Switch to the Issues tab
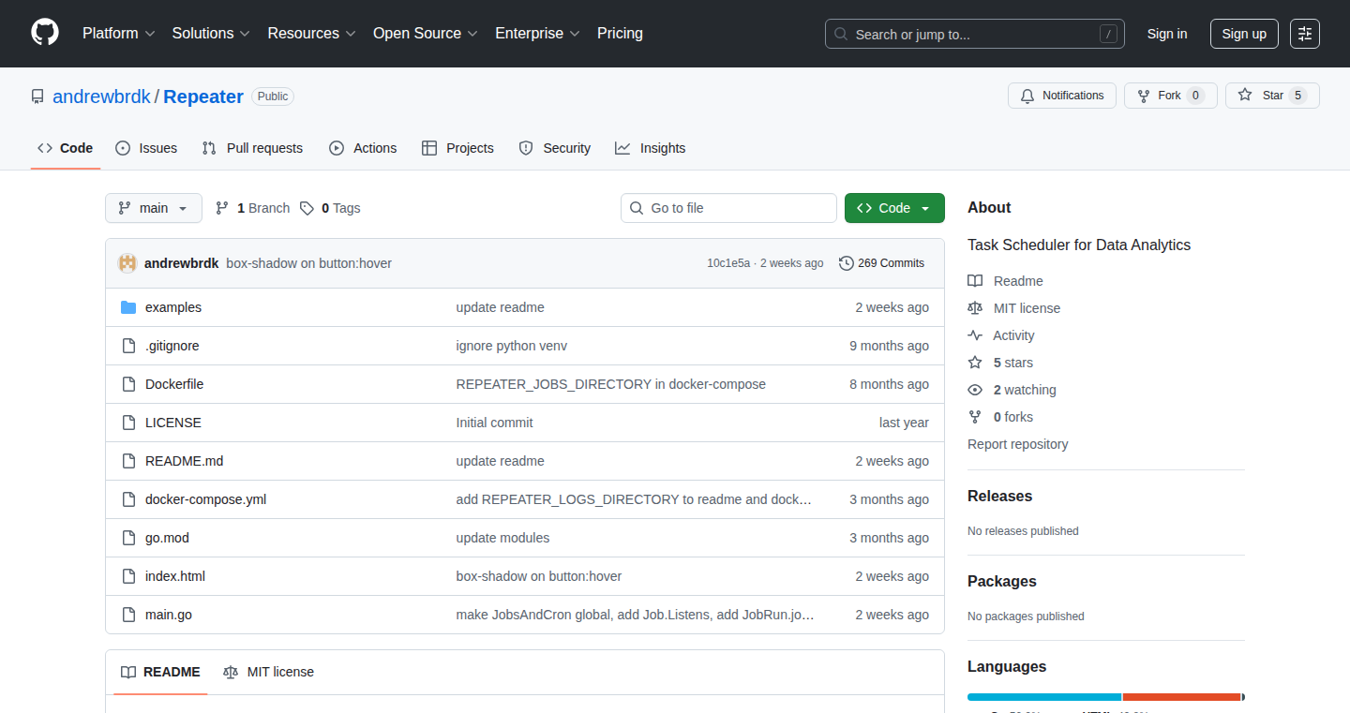Image resolution: width=1350 pixels, height=713 pixels. point(146,148)
